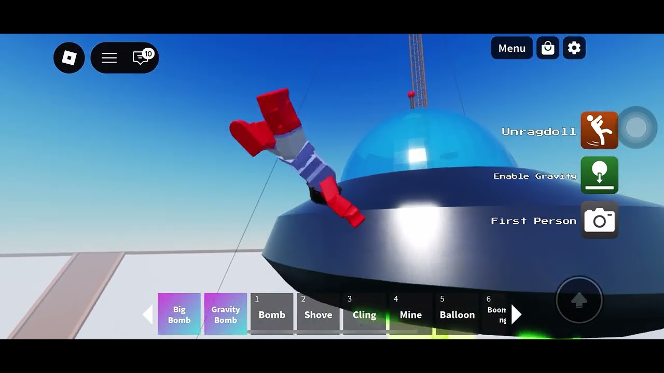Select the Big Bomb tool

(x=179, y=314)
